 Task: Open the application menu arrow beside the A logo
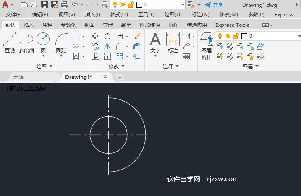click(12, 5)
